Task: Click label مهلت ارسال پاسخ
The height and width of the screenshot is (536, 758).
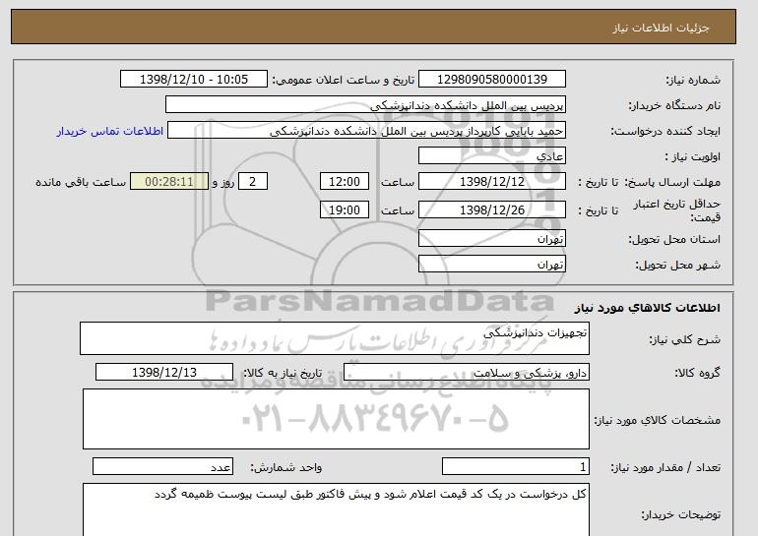Action: tap(672, 182)
